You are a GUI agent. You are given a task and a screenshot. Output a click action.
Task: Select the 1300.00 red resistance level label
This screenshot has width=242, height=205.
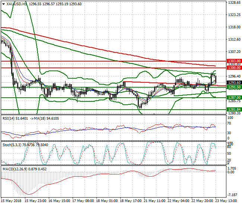pos(234,68)
